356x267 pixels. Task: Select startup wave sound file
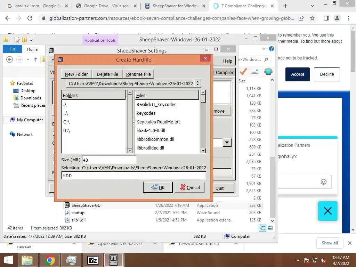tap(163, 212)
